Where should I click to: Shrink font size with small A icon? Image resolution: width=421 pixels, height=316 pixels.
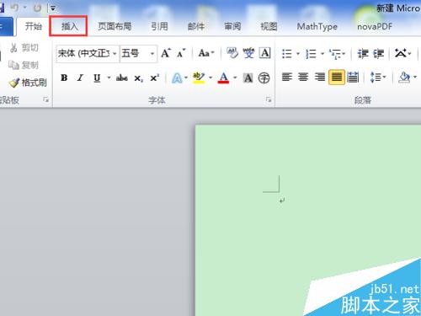(x=181, y=53)
